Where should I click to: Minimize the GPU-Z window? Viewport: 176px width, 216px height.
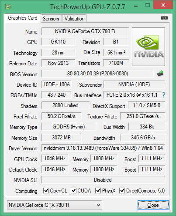[136, 6]
